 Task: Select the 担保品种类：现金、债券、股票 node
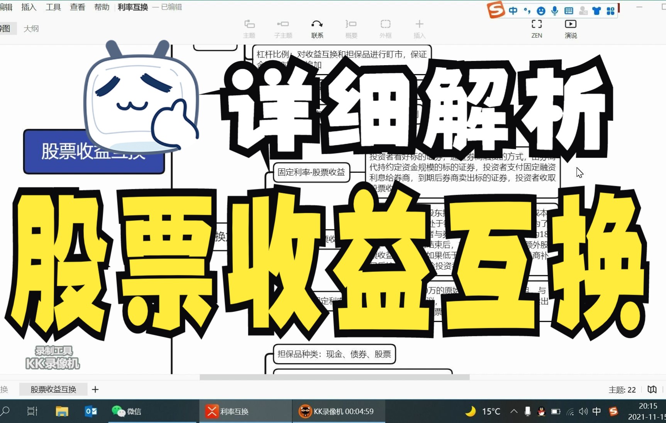coord(334,354)
